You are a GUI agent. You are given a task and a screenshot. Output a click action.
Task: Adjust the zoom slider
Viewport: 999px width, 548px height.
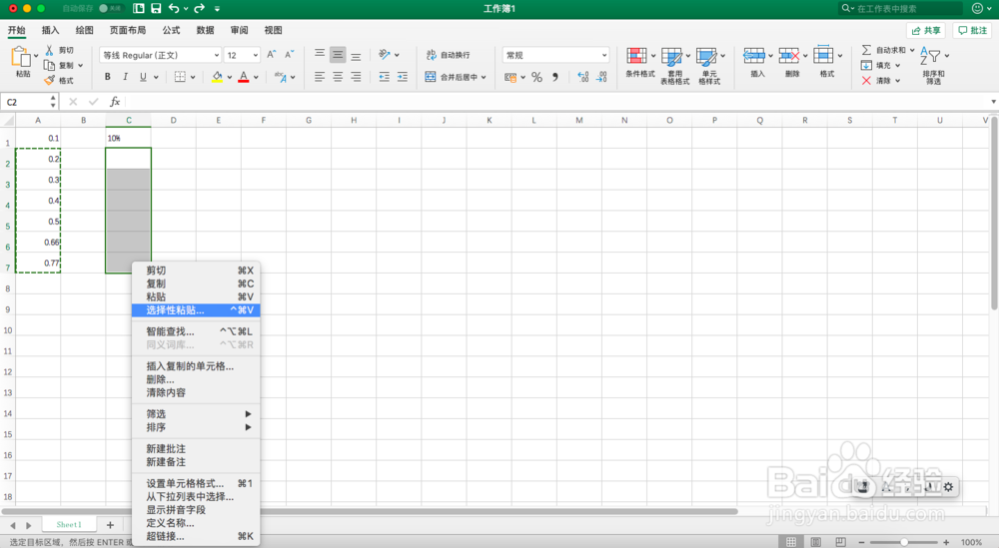point(903,542)
